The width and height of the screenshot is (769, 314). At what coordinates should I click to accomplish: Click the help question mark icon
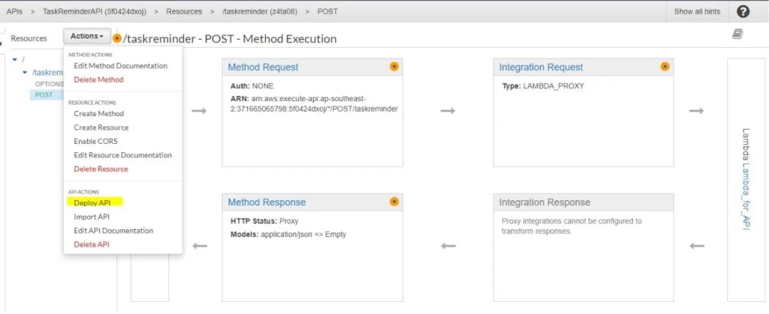click(743, 11)
